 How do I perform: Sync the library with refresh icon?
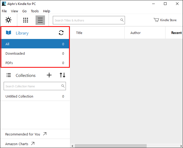point(61,33)
